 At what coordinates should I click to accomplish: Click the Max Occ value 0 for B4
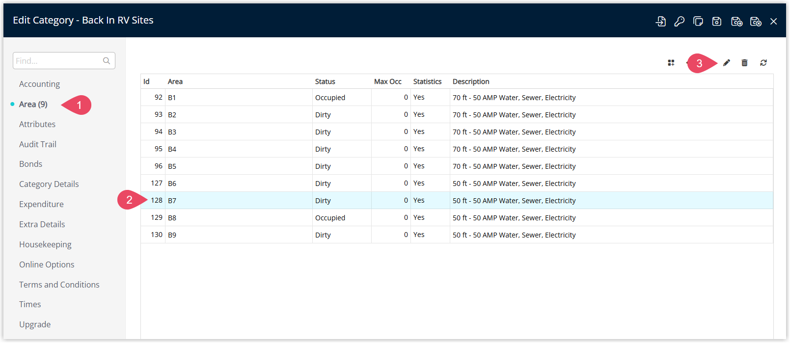[x=406, y=149]
